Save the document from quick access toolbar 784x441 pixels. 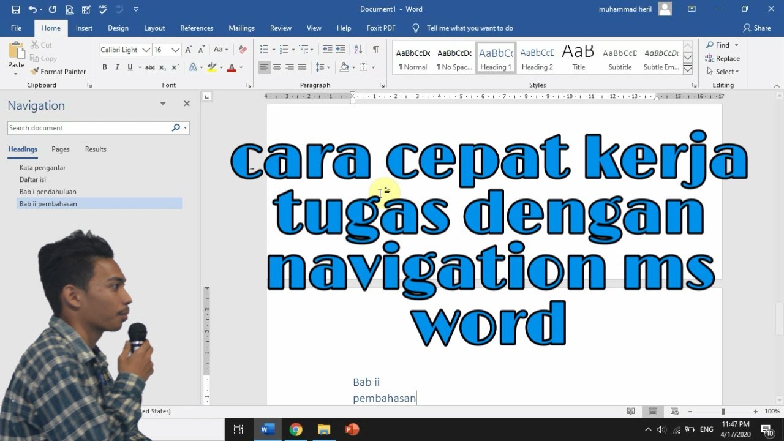pyautogui.click(x=16, y=9)
